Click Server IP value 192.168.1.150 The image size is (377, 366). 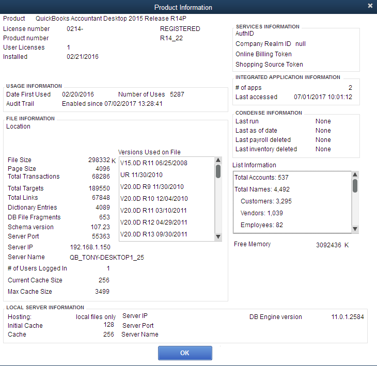90,247
